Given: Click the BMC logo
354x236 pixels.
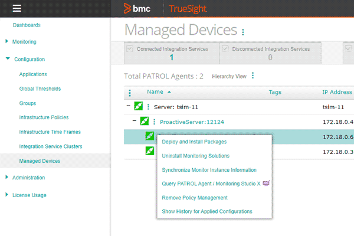Looking at the screenshot, I should coord(137,9).
